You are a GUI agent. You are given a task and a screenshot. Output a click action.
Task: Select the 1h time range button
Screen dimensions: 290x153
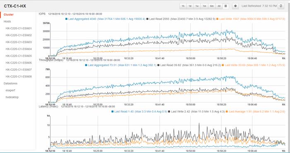pyautogui.click(x=183, y=6)
